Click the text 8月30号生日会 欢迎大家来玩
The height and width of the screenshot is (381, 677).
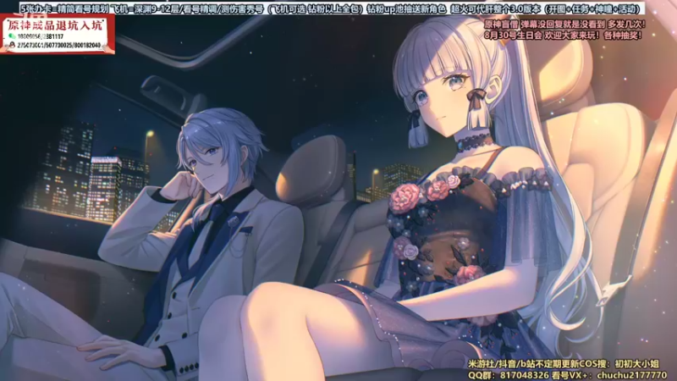(542, 36)
